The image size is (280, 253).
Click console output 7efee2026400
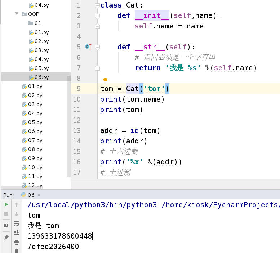coord(53,247)
